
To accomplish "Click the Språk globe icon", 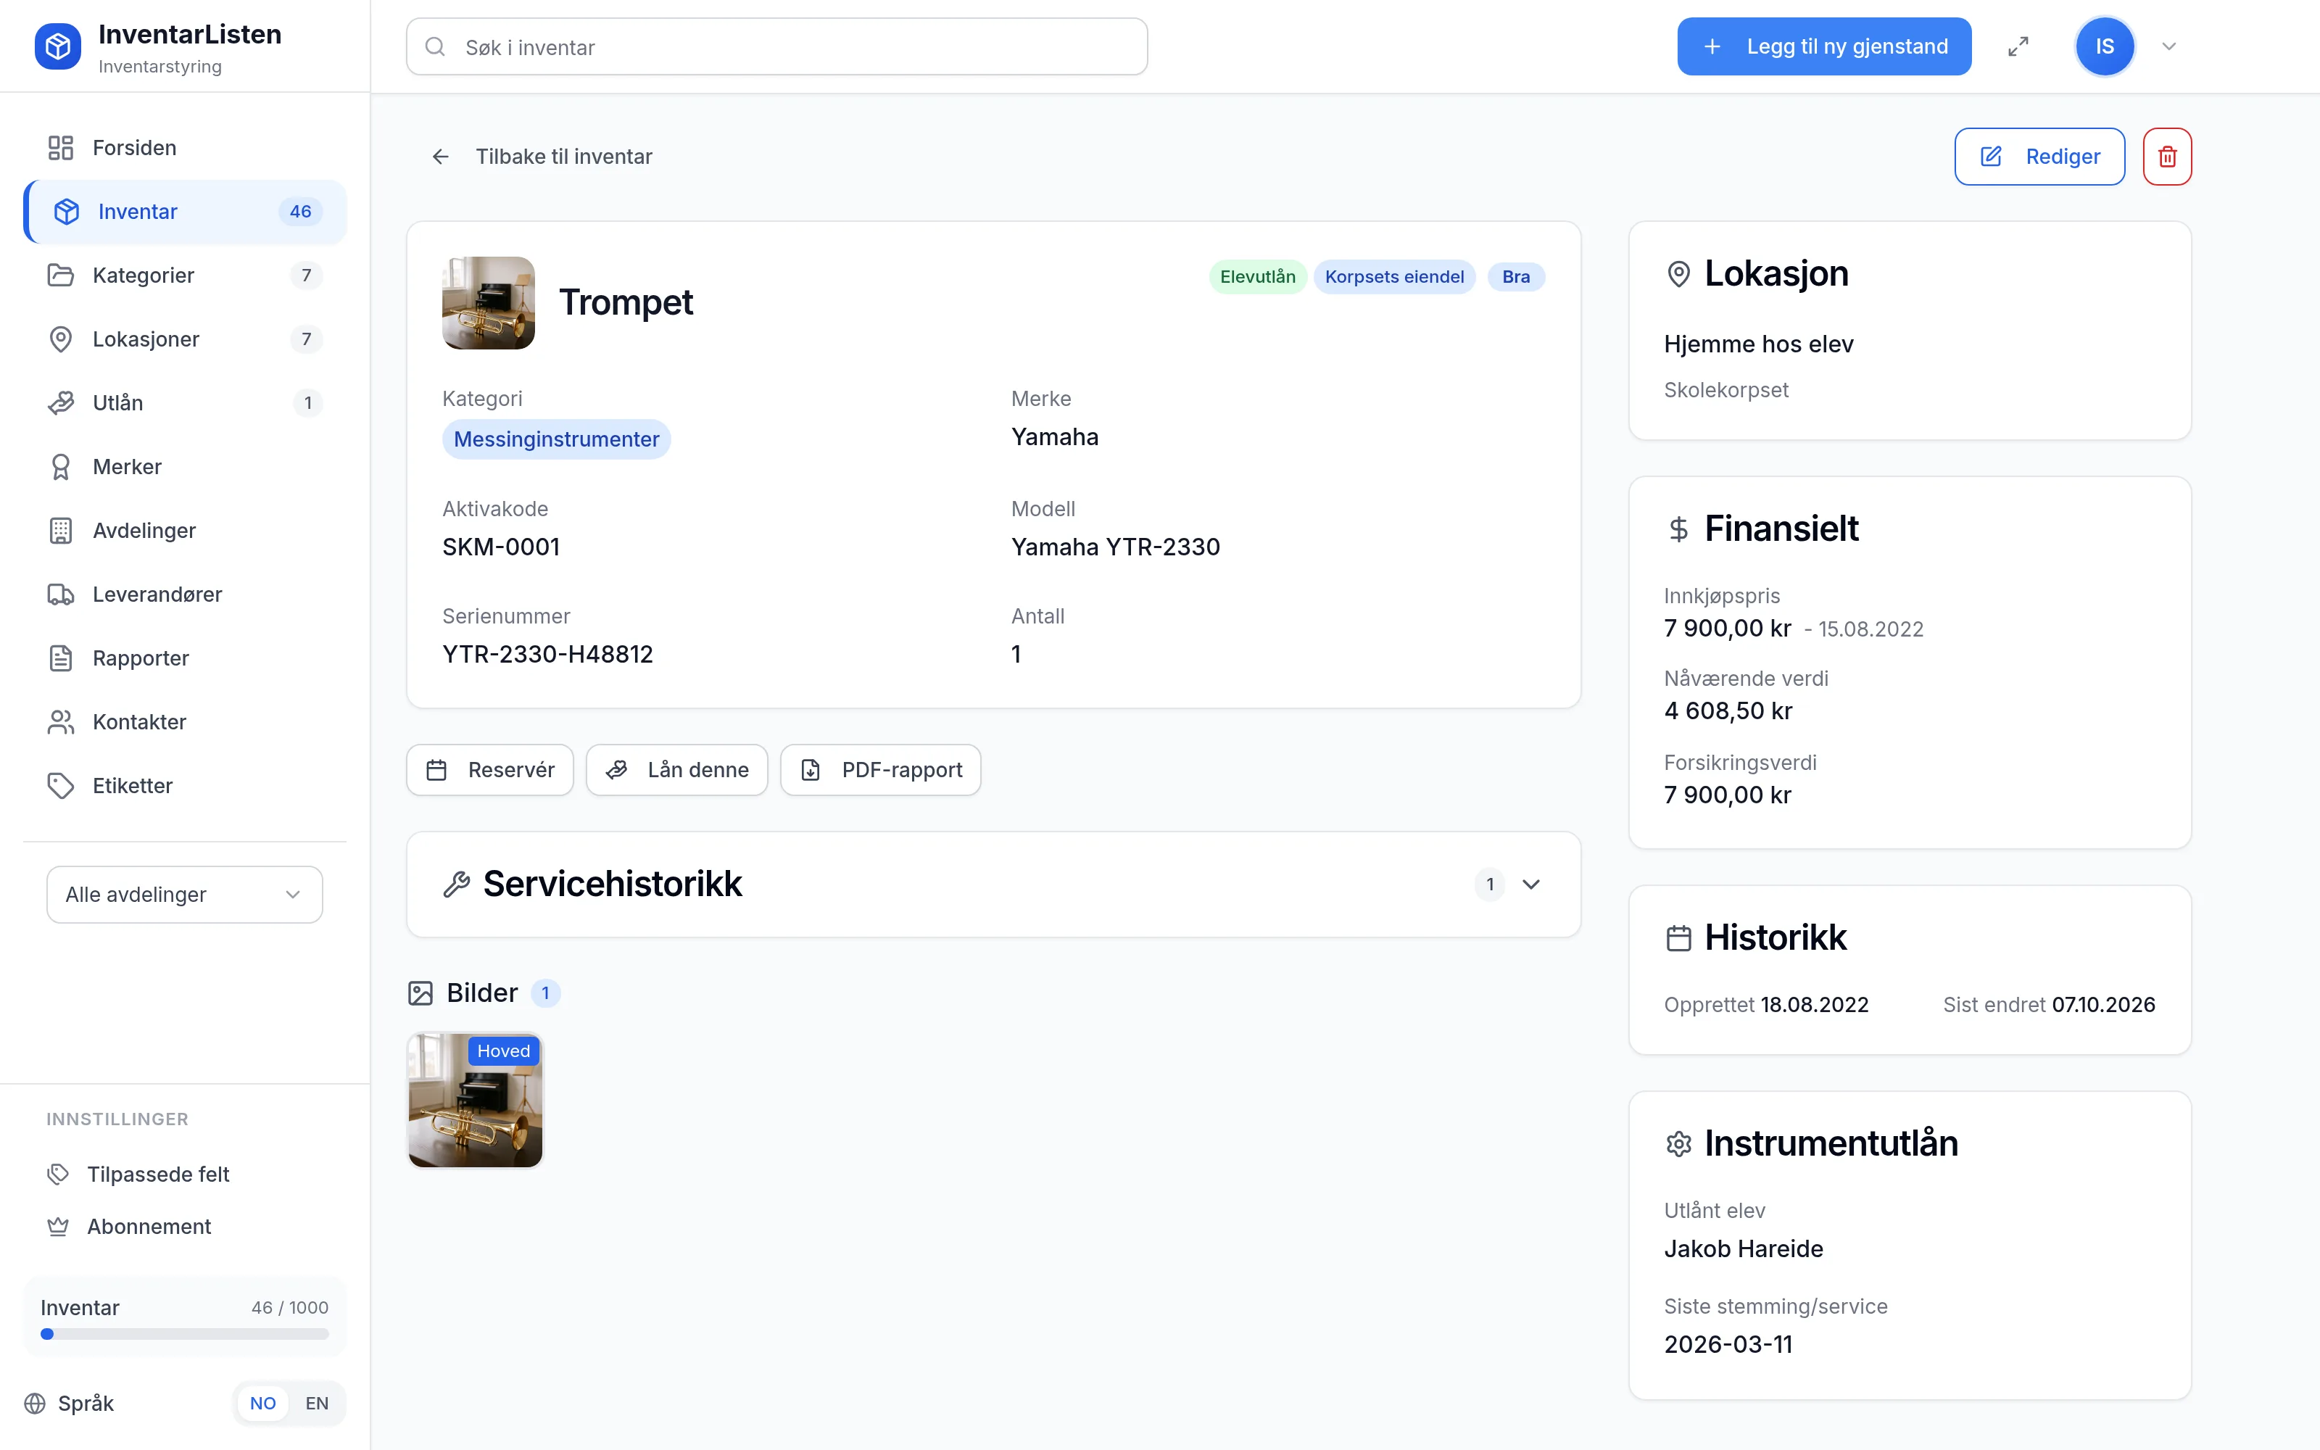I will [36, 1403].
